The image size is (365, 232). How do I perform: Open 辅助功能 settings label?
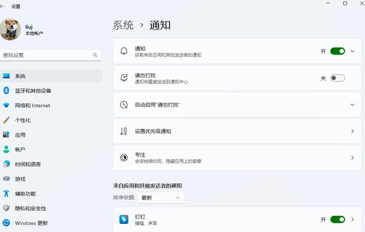click(x=26, y=194)
